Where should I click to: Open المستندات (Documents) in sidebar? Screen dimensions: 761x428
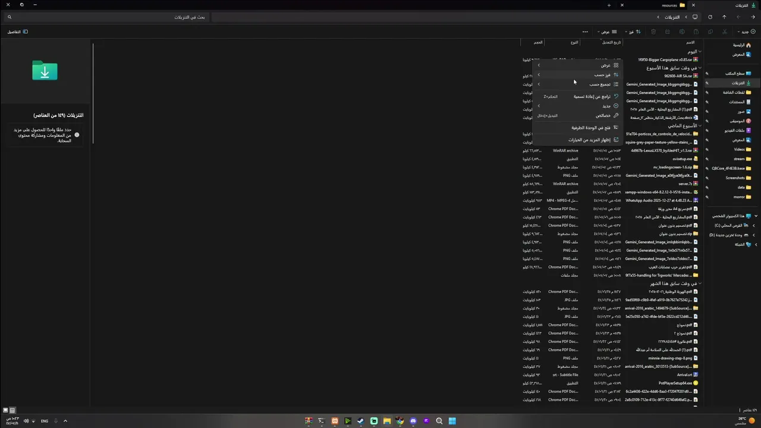pyautogui.click(x=740, y=102)
